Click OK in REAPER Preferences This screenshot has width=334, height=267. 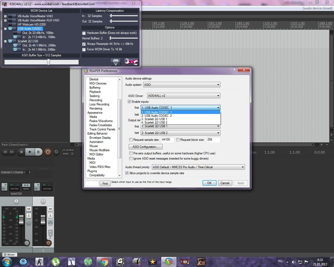point(209,183)
